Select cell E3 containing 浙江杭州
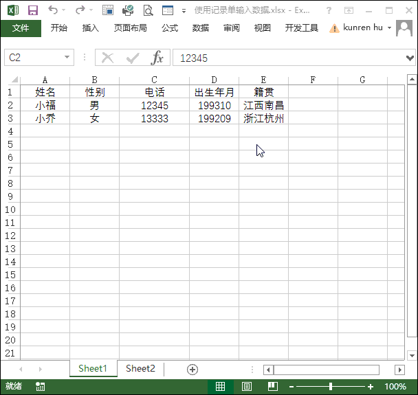Viewport: 418px width, 395px height. click(x=263, y=118)
